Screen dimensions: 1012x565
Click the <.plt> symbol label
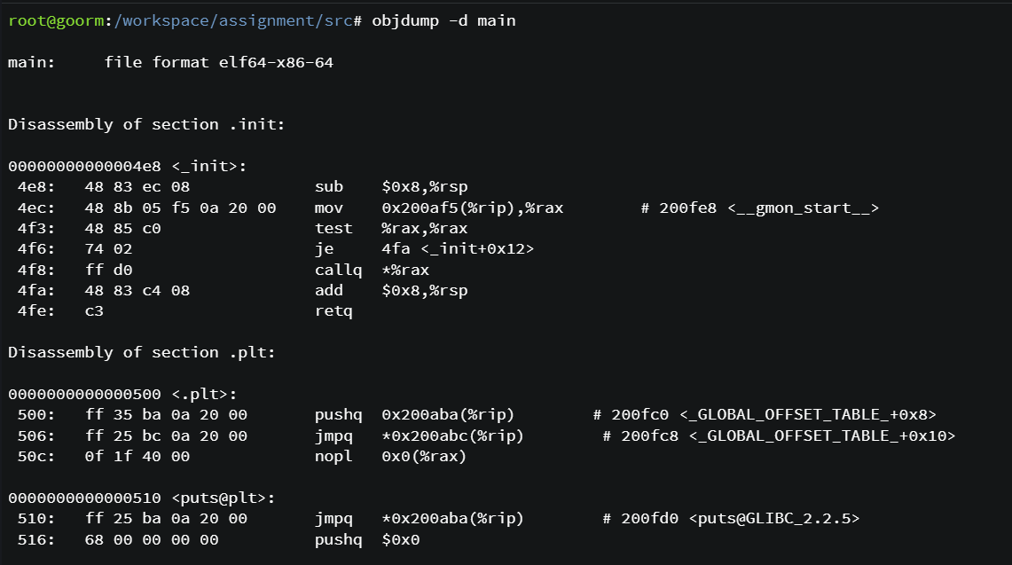pyautogui.click(x=205, y=394)
